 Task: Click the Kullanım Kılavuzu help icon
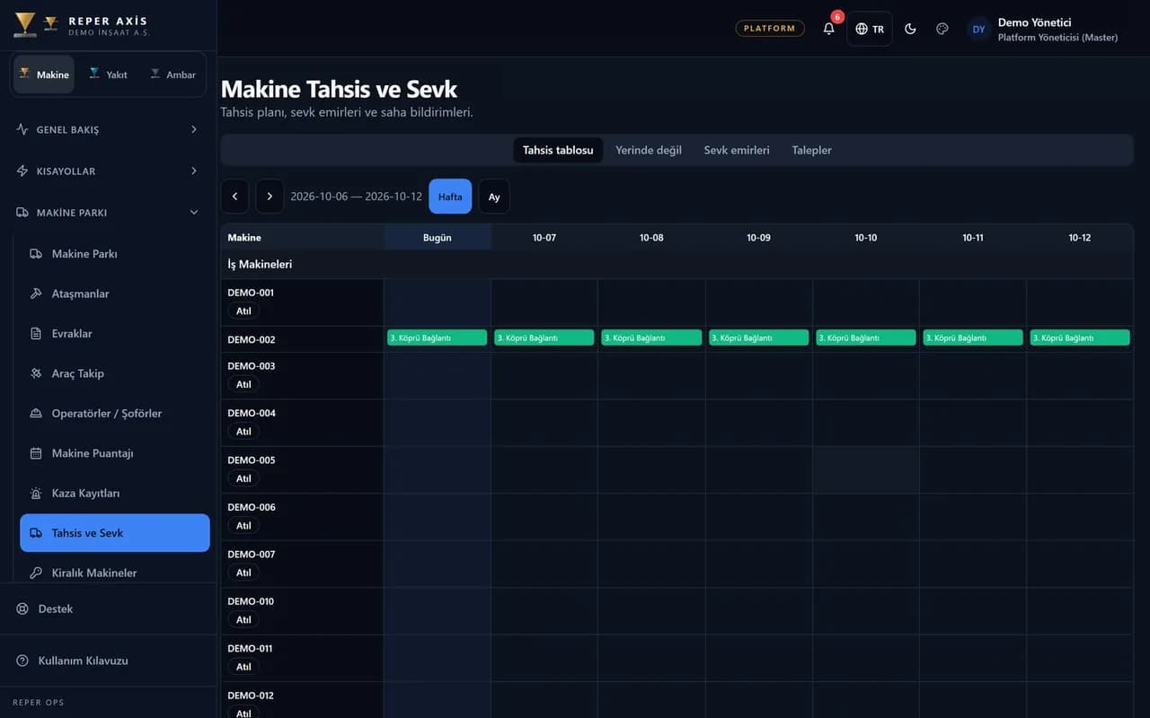tap(22, 661)
